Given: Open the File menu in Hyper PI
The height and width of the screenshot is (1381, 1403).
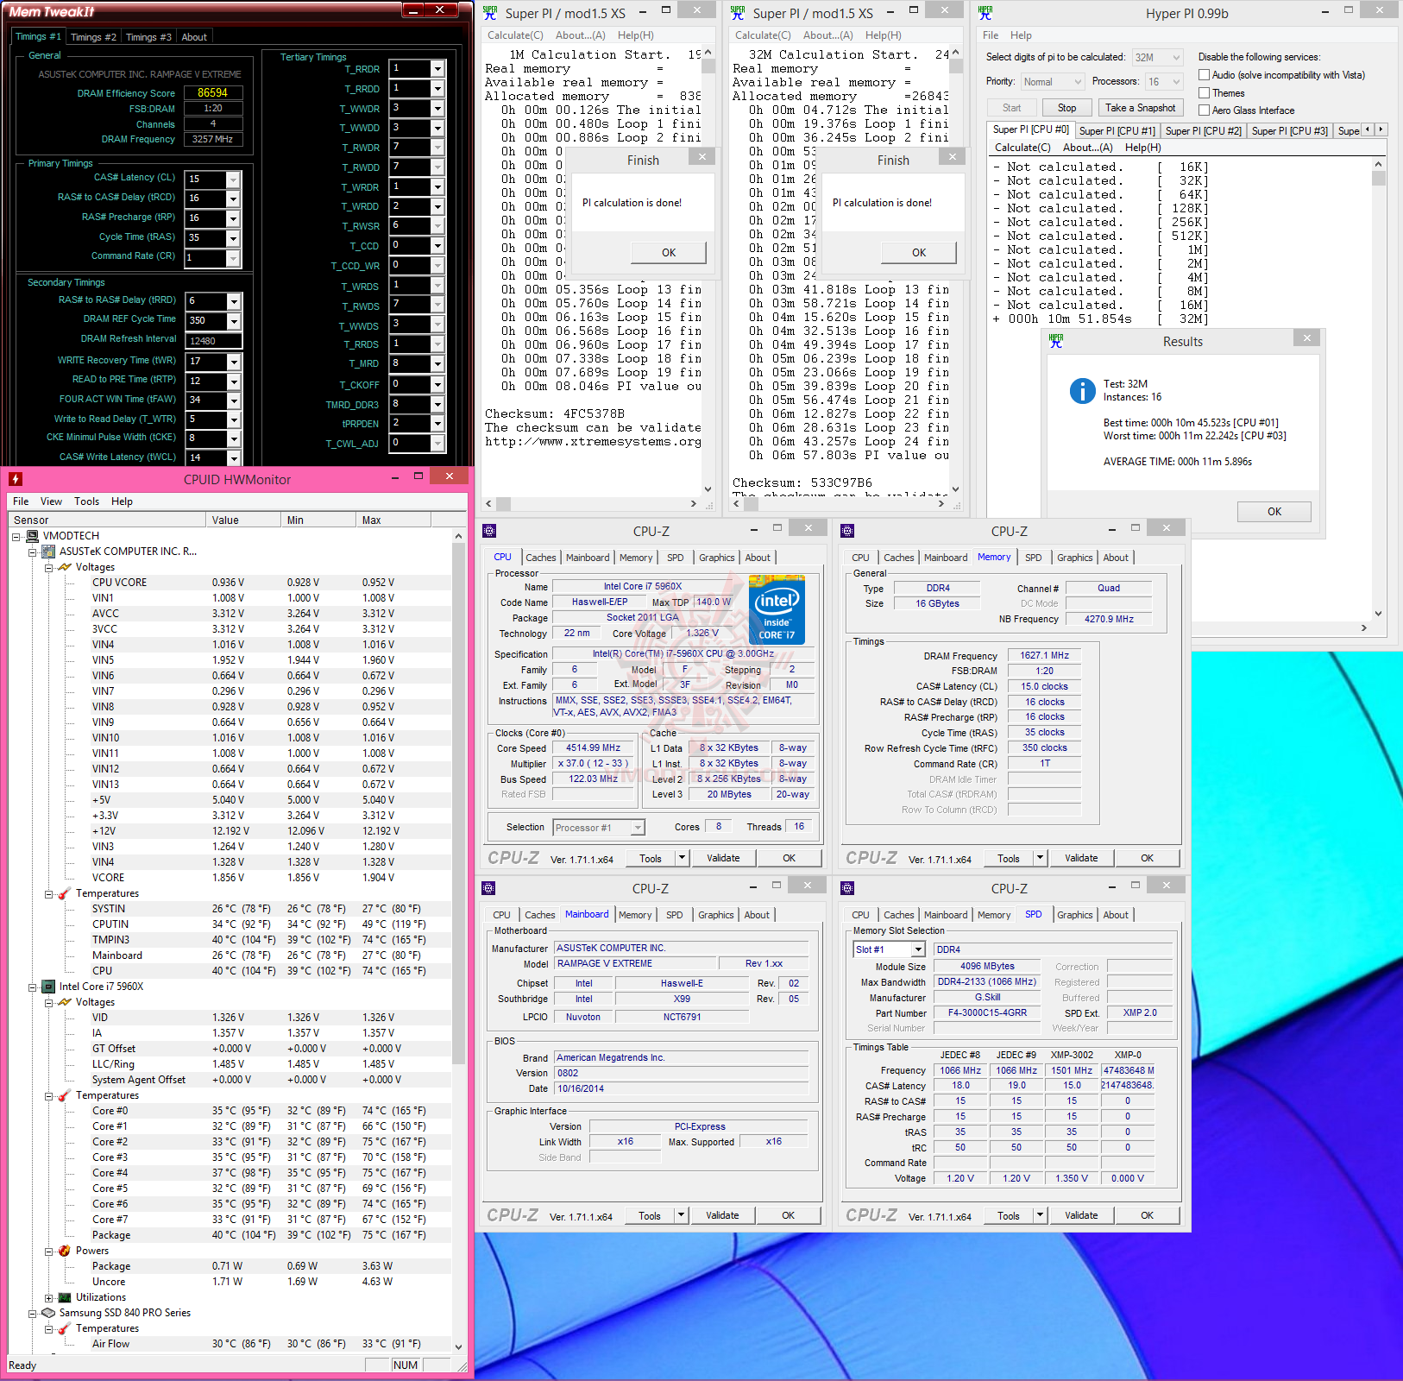Looking at the screenshot, I should 991,35.
